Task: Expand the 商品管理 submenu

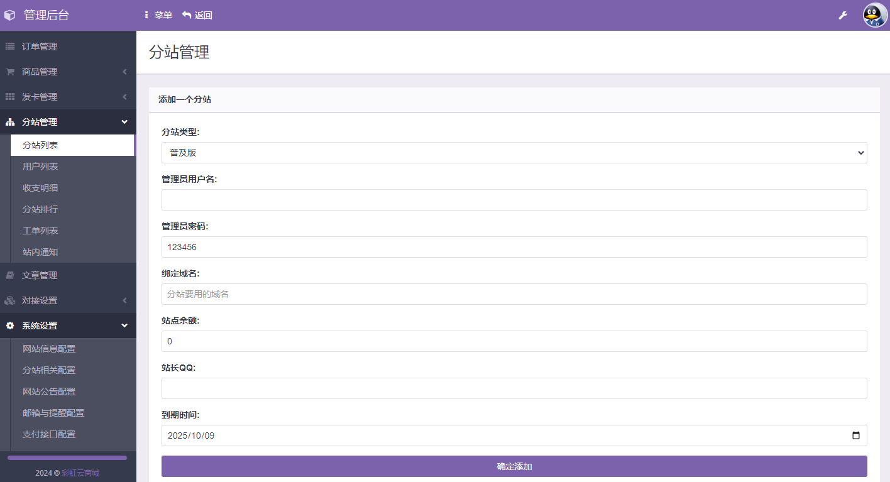Action: [x=68, y=72]
